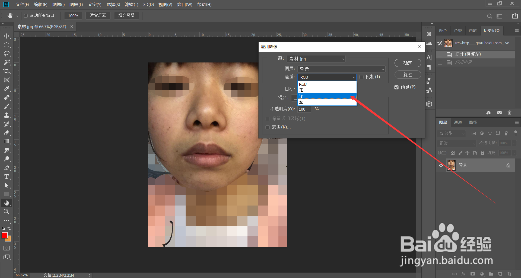Switch to the 颜色 panel tab

click(x=443, y=31)
